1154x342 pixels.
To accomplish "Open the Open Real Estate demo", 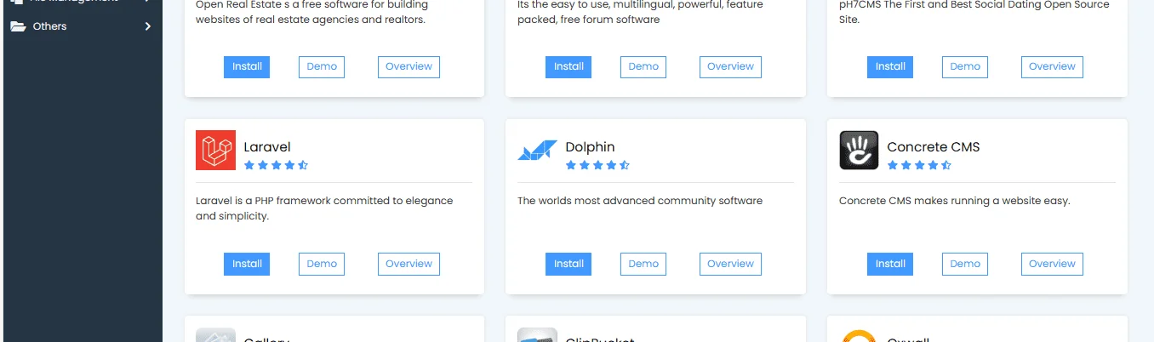I will click(x=322, y=66).
